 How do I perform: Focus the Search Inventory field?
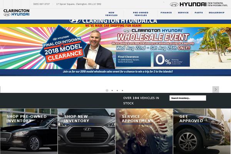188,98
